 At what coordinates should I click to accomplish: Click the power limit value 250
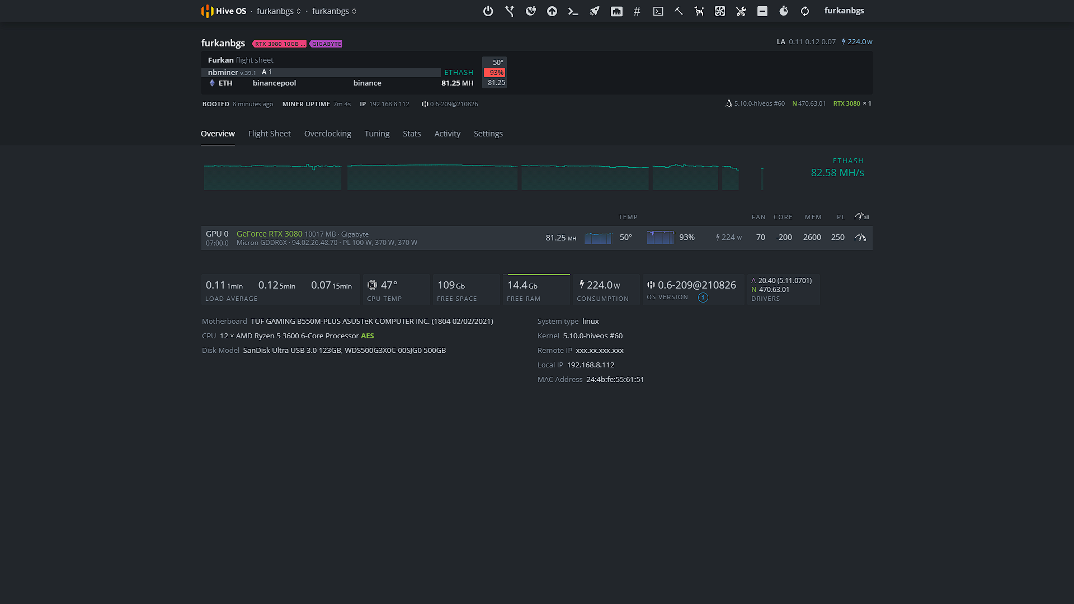click(x=838, y=237)
